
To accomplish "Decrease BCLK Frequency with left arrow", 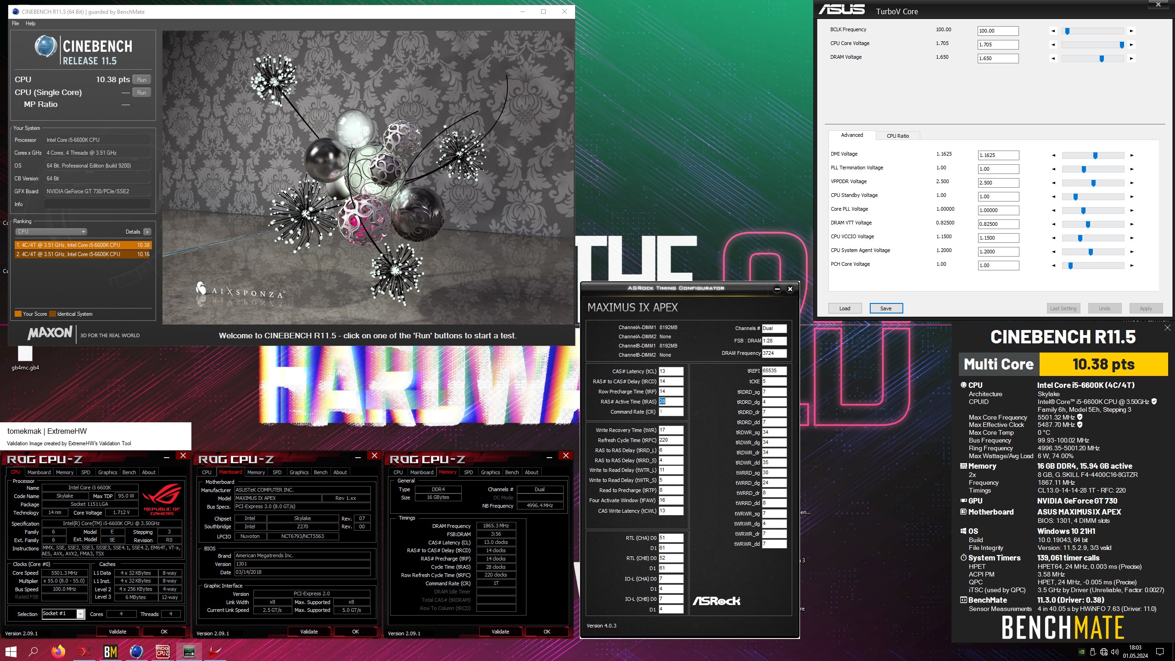I will click(x=1053, y=31).
